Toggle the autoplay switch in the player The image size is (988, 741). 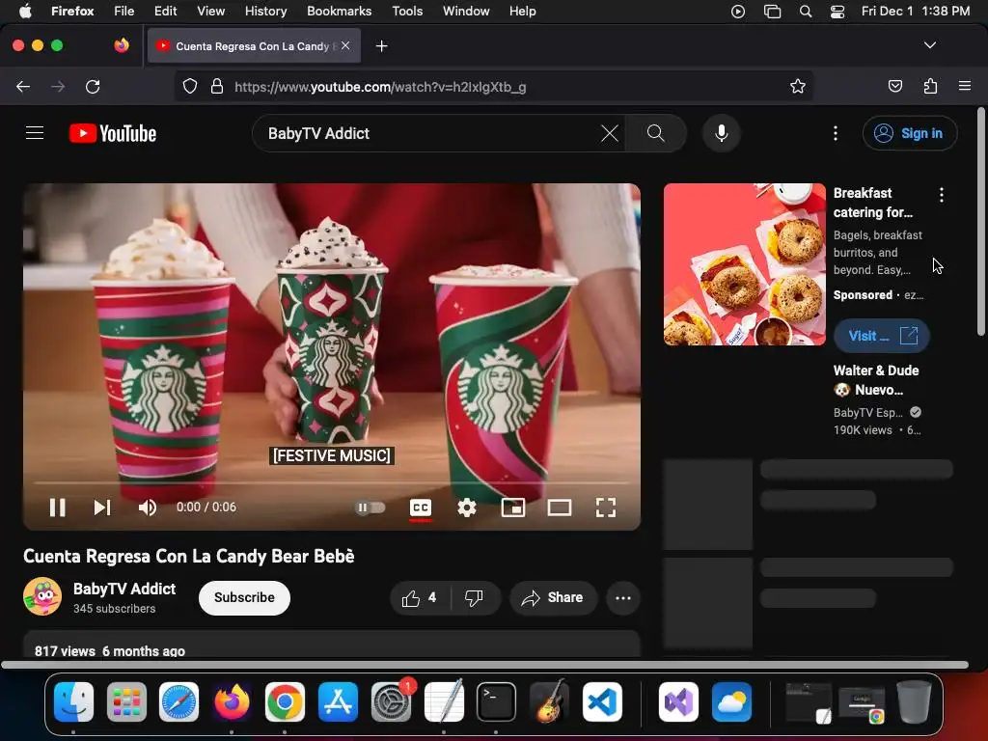[x=370, y=508]
